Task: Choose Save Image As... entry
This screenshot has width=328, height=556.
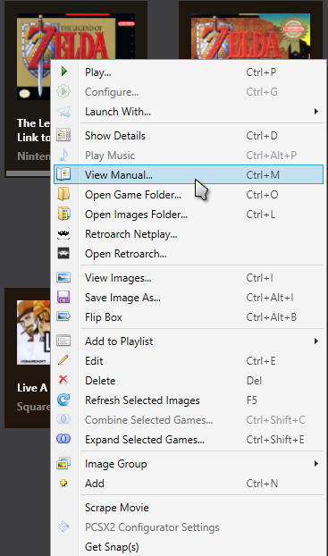Action: (x=189, y=297)
